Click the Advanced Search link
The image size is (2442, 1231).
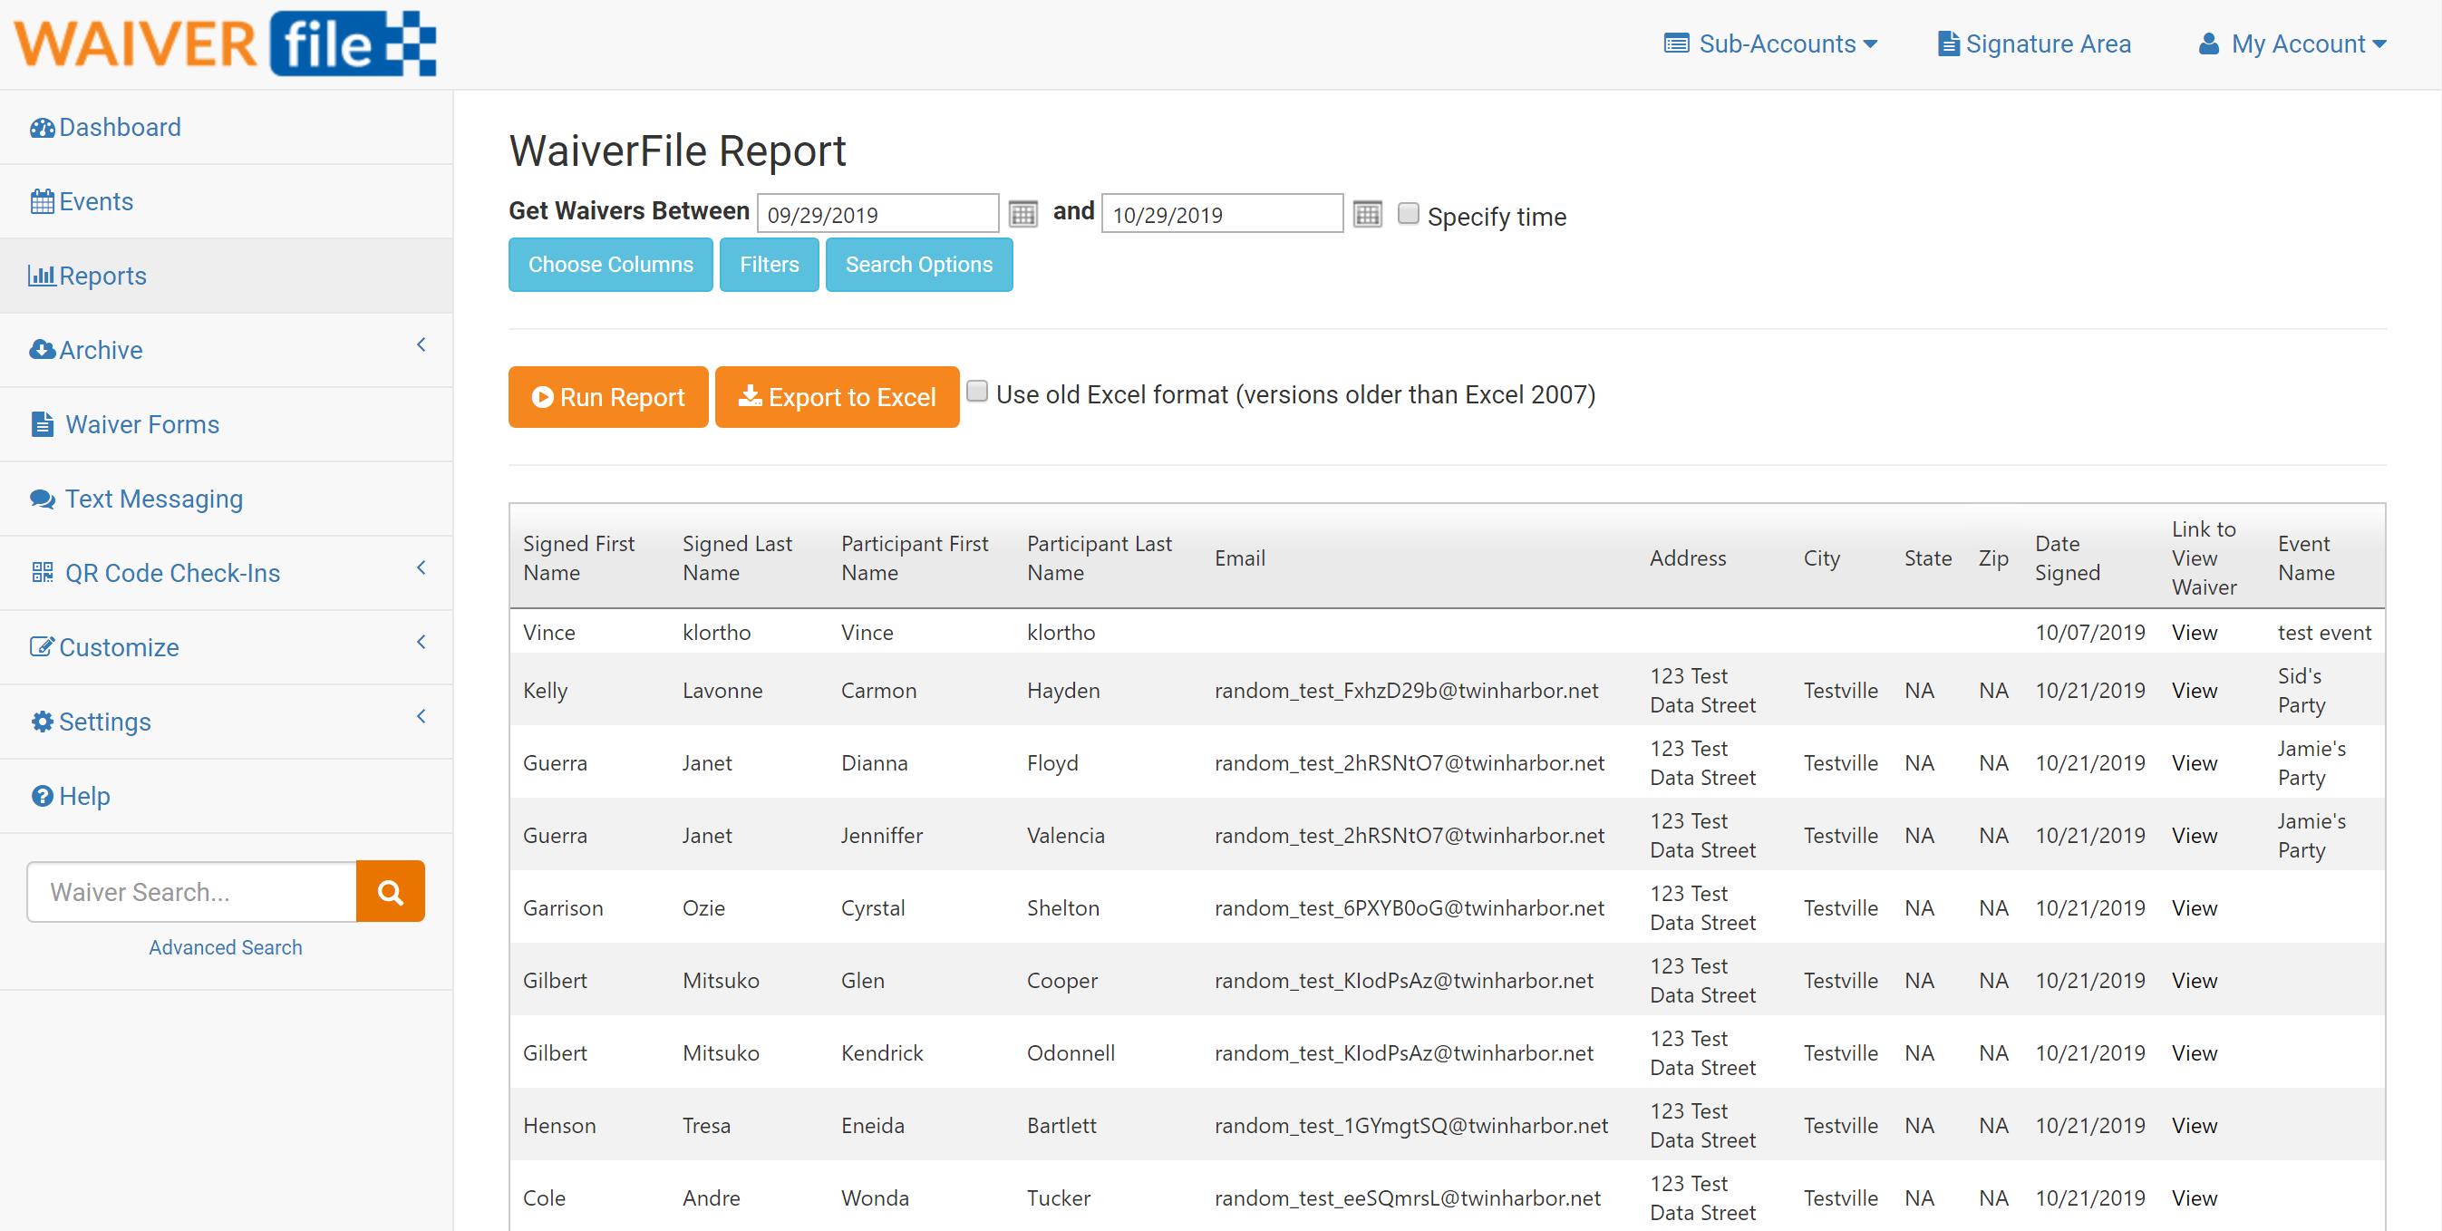[225, 947]
